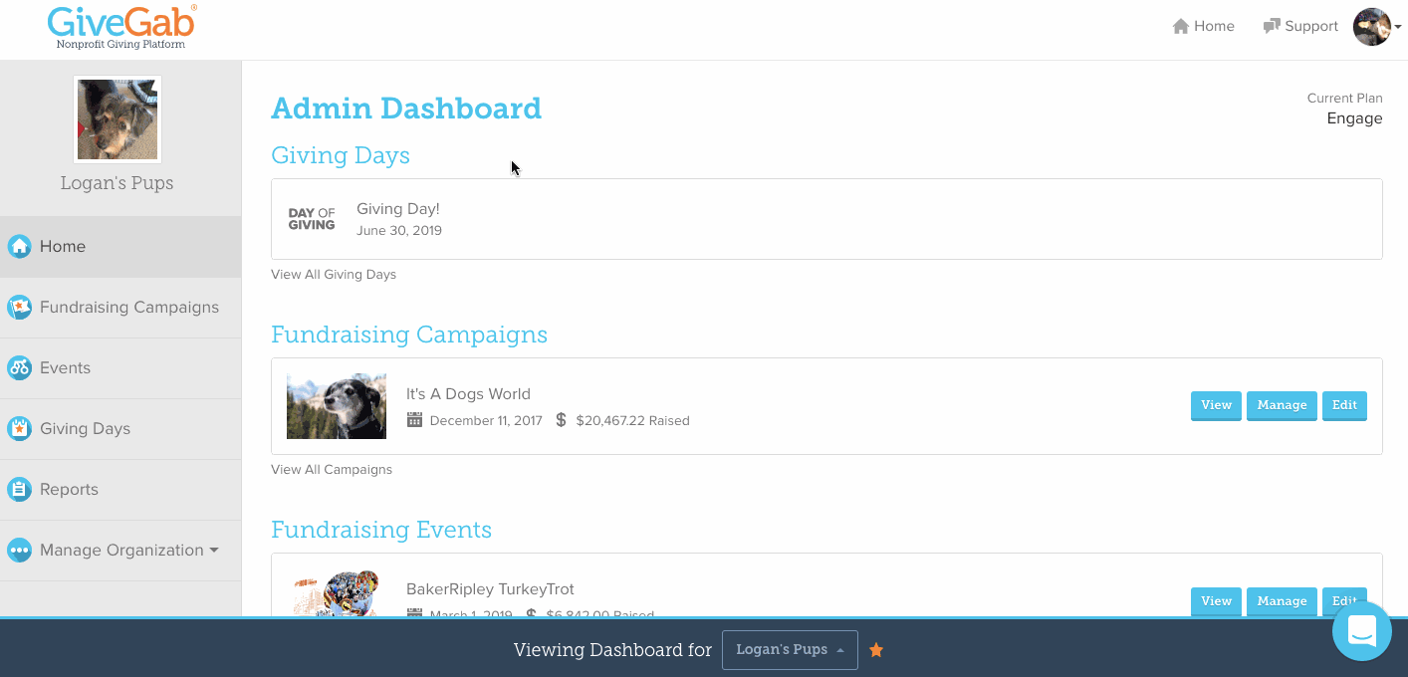Open the Logan's Pups dashboard dropdown
The width and height of the screenshot is (1408, 677).
point(790,650)
